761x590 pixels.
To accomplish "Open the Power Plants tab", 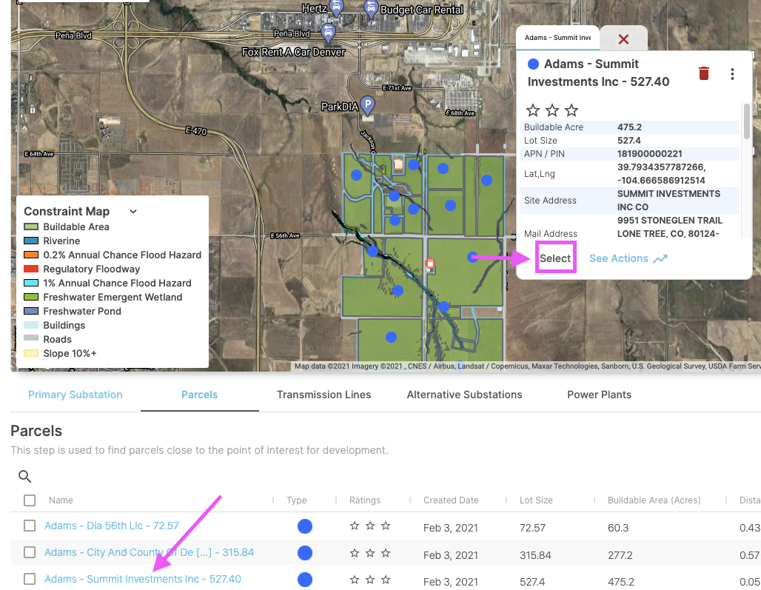I will pyautogui.click(x=600, y=395).
